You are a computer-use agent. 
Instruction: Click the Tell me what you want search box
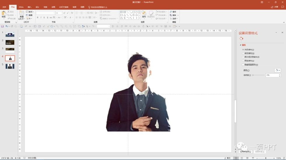98,7
